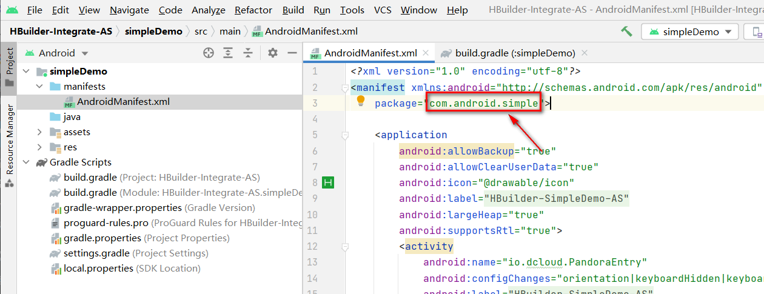The width and height of the screenshot is (764, 294).
Task: Open the Analyze menu
Action: (x=209, y=10)
